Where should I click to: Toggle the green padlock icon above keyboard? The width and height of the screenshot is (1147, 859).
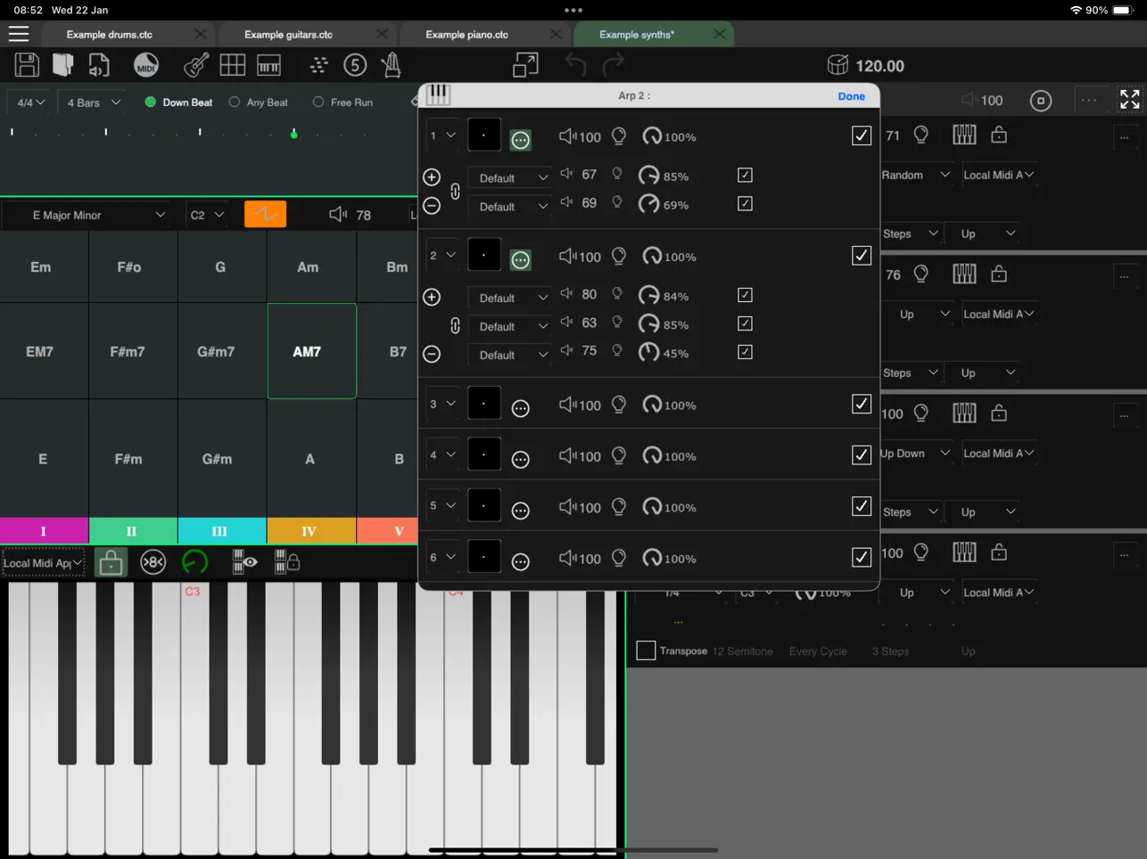[111, 562]
